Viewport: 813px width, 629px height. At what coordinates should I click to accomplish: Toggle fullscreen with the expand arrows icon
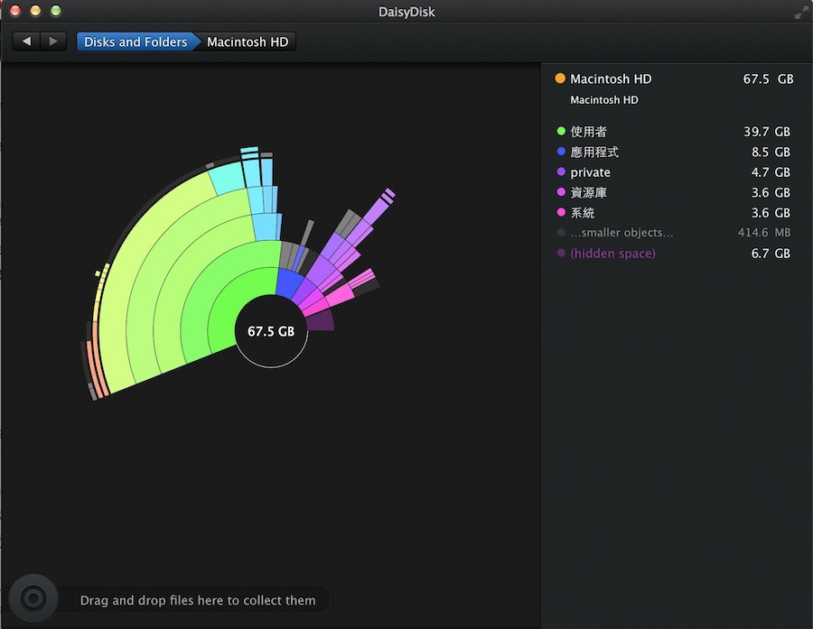(800, 13)
